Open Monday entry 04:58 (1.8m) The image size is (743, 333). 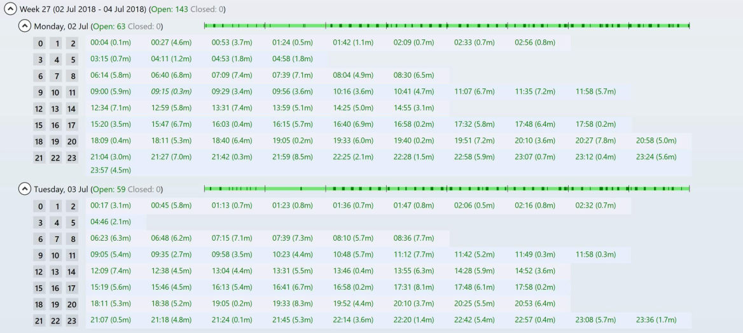[293, 59]
